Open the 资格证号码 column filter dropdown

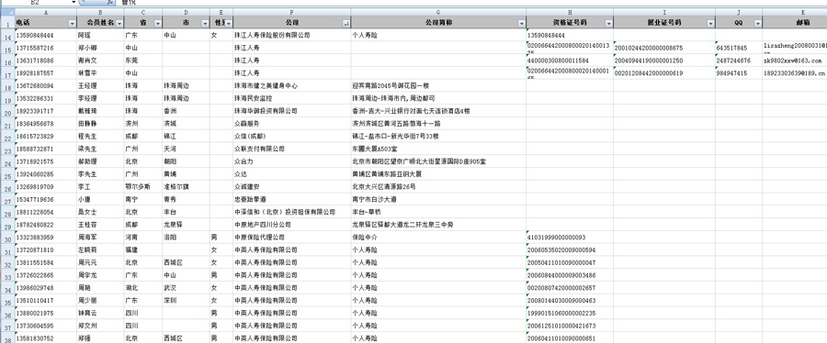tap(608, 23)
